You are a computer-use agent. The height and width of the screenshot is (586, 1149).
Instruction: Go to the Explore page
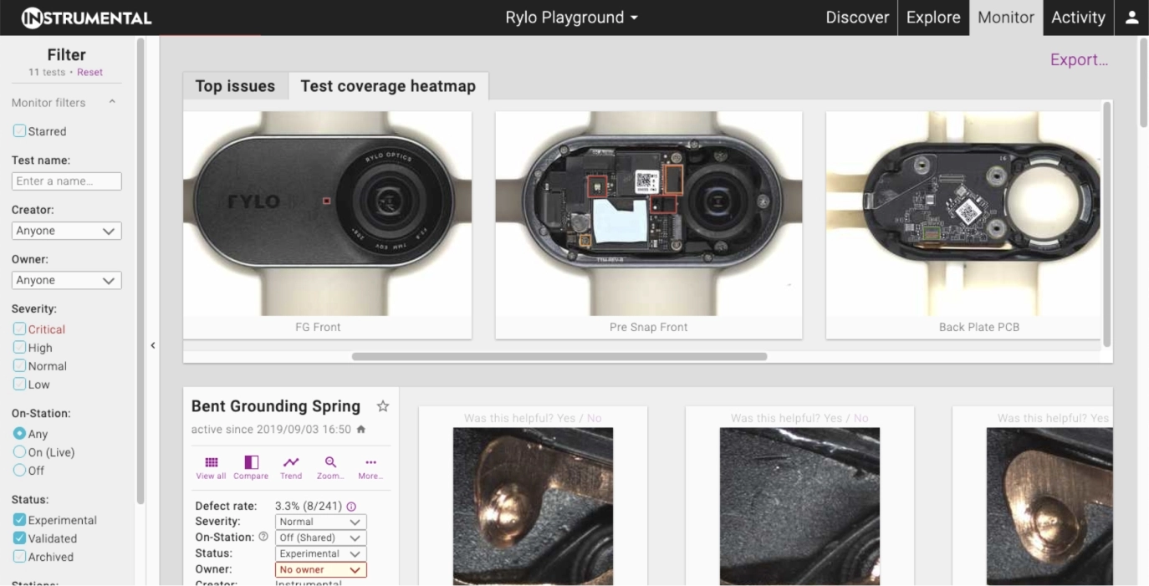pos(933,18)
